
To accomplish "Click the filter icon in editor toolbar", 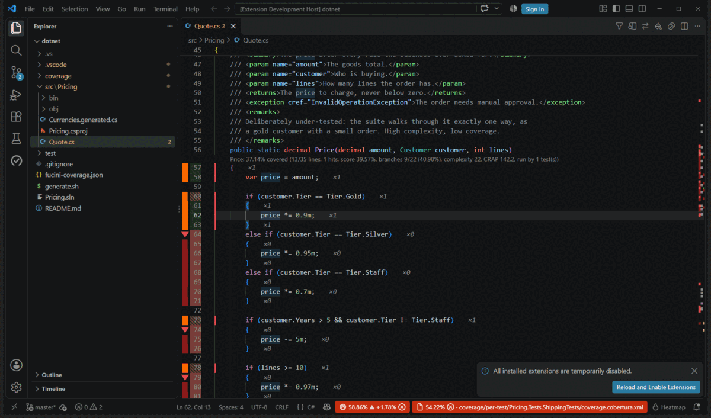I will coord(619,26).
